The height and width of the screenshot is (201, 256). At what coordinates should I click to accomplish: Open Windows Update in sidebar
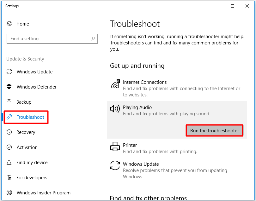(x=35, y=72)
